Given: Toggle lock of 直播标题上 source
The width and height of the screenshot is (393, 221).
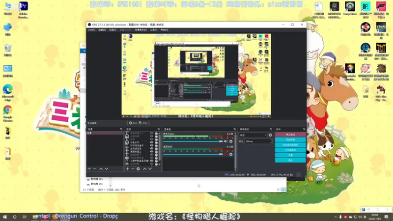Looking at the screenshot, I should (x=156, y=152).
